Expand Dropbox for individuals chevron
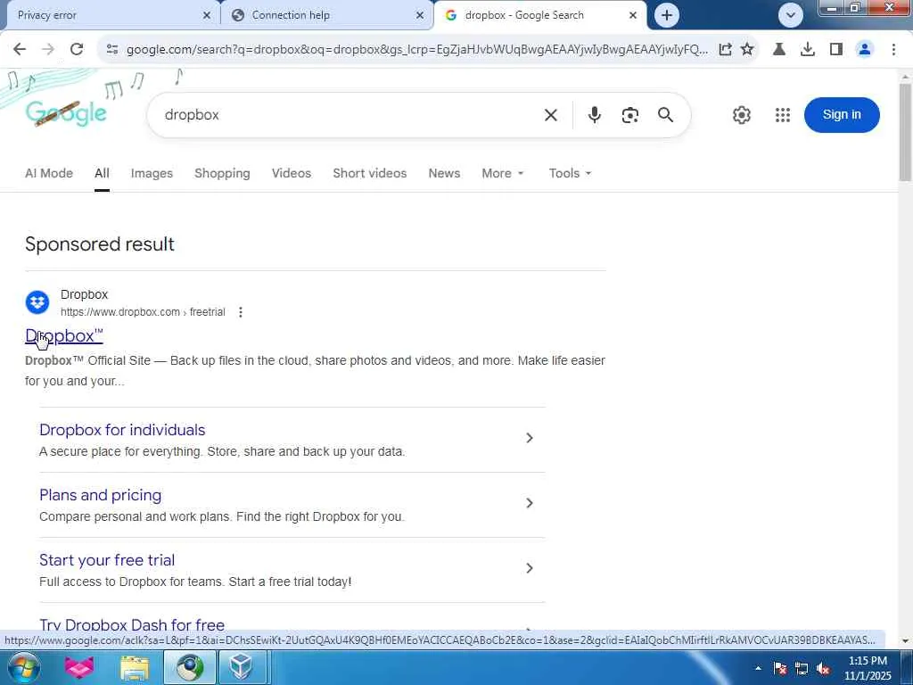The height and width of the screenshot is (685, 913). [x=530, y=438]
